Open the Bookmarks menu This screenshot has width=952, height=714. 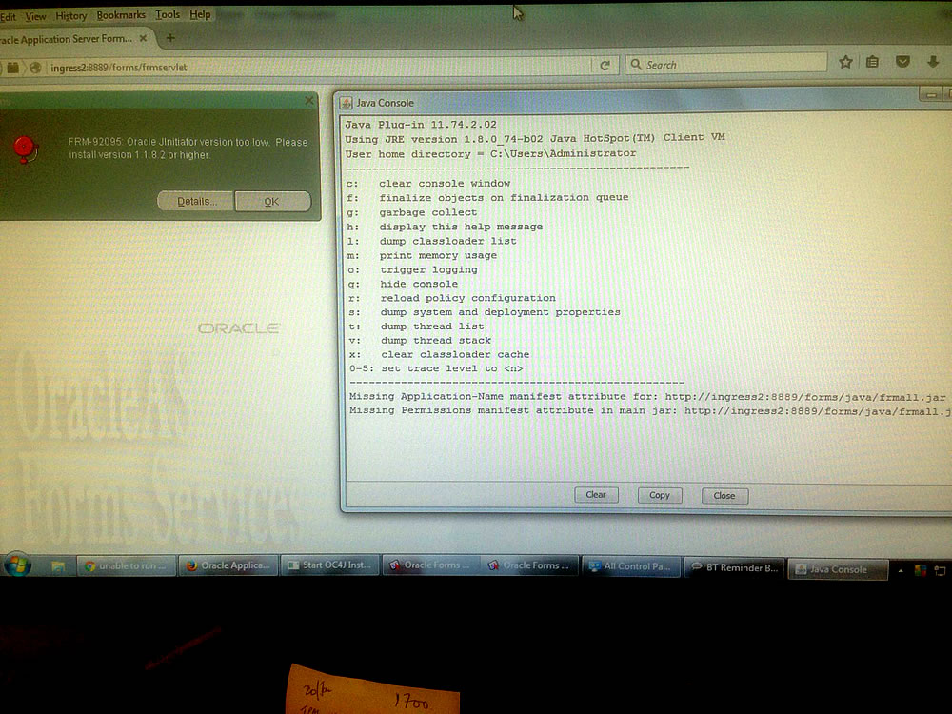[x=121, y=15]
